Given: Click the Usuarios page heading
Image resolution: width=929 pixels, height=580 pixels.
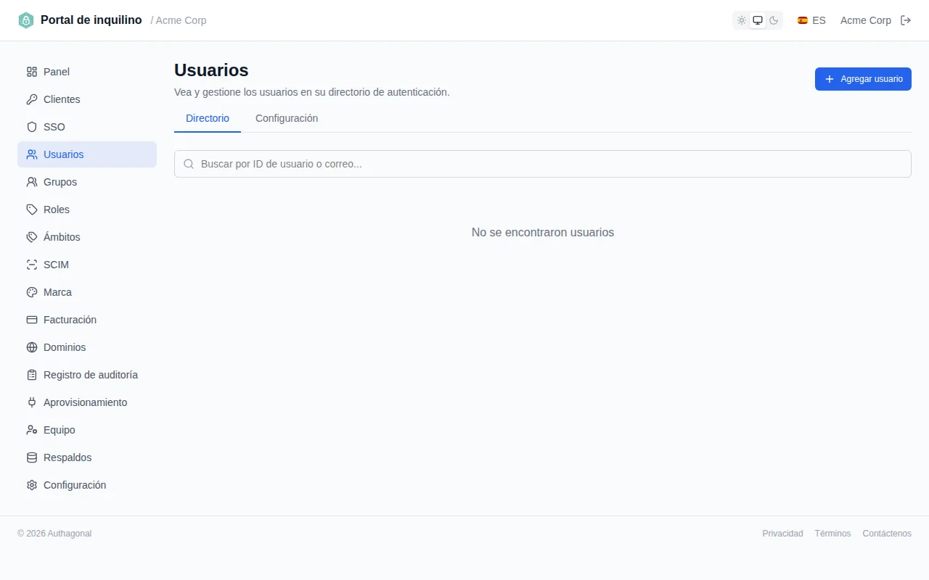Looking at the screenshot, I should [x=211, y=70].
